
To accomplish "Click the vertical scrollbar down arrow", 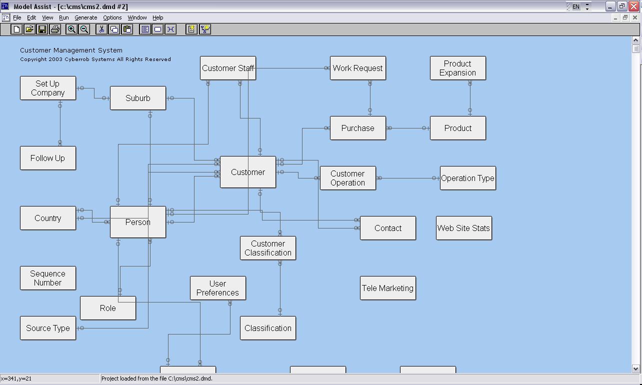I will (x=636, y=368).
